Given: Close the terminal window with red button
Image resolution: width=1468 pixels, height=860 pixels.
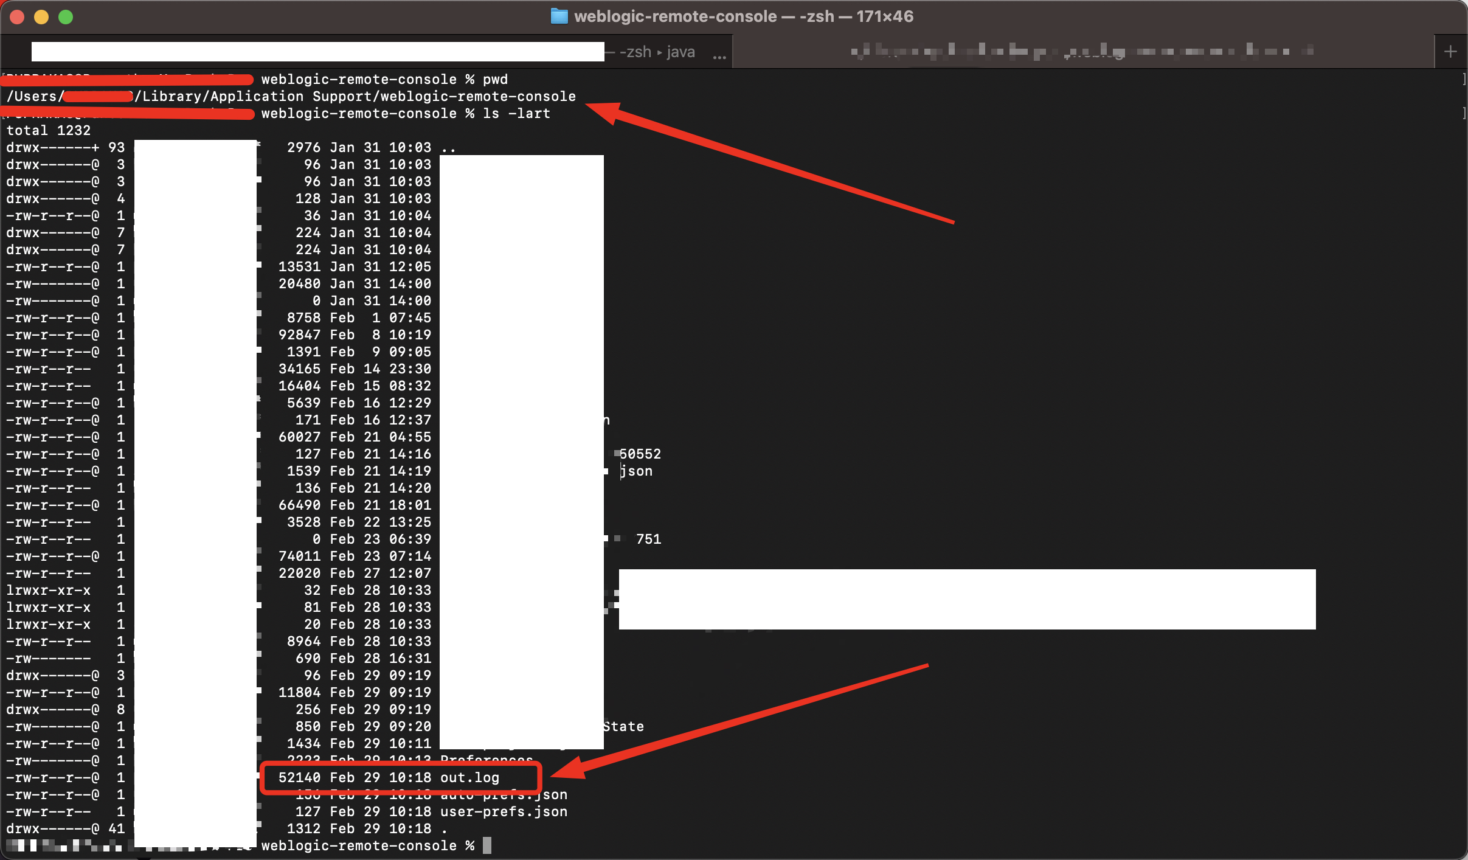Looking at the screenshot, I should (17, 17).
